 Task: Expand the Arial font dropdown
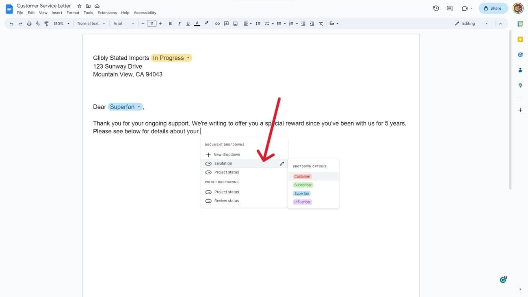(123, 24)
